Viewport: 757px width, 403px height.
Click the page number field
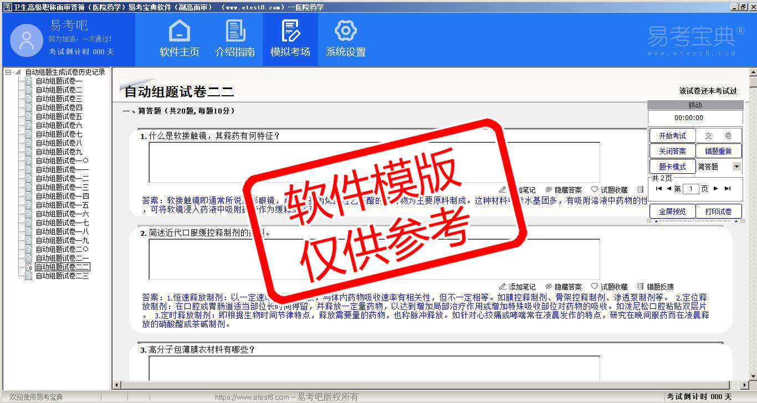[691, 189]
